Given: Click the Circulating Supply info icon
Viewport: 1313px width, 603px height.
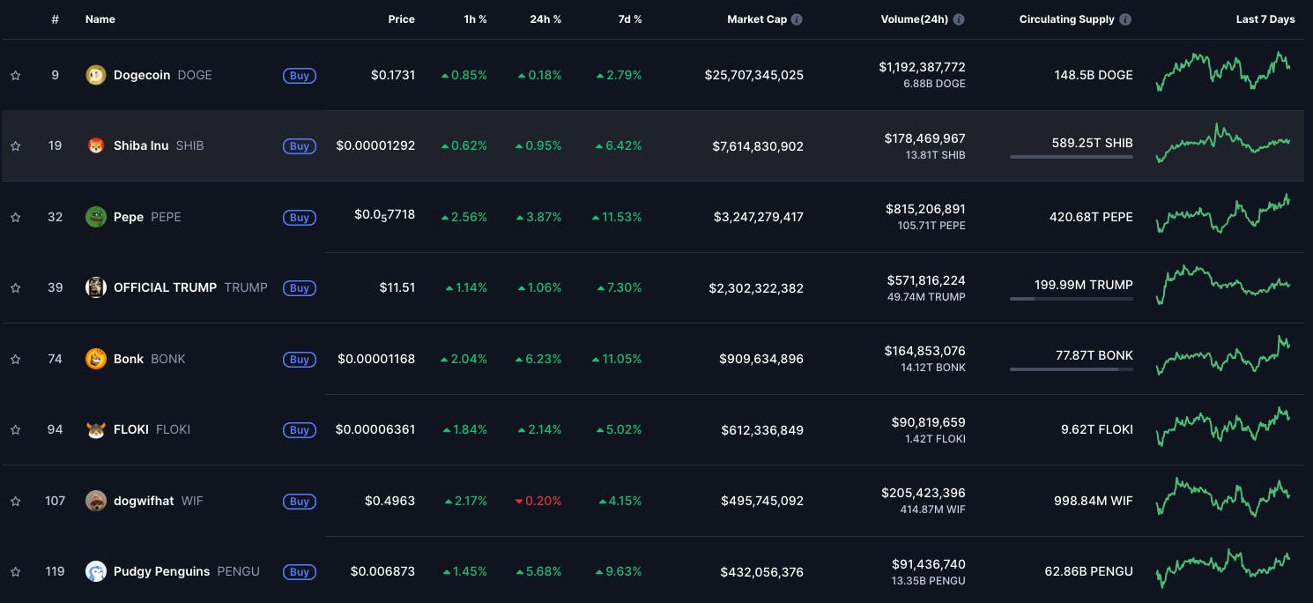Looking at the screenshot, I should 1126,19.
